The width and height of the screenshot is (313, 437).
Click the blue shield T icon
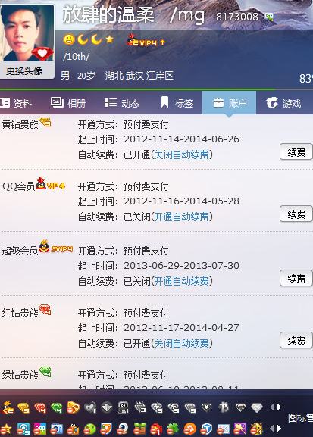click(x=206, y=429)
